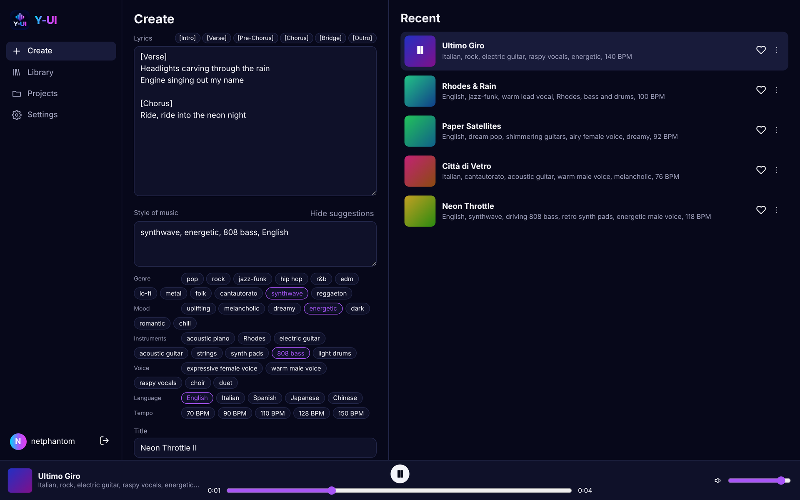Pause playback in the bottom player

pyautogui.click(x=400, y=474)
